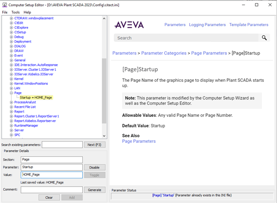Screen dimensions: 277x203
Task: Expand the Kernel section
Action: [x=11, y=79]
